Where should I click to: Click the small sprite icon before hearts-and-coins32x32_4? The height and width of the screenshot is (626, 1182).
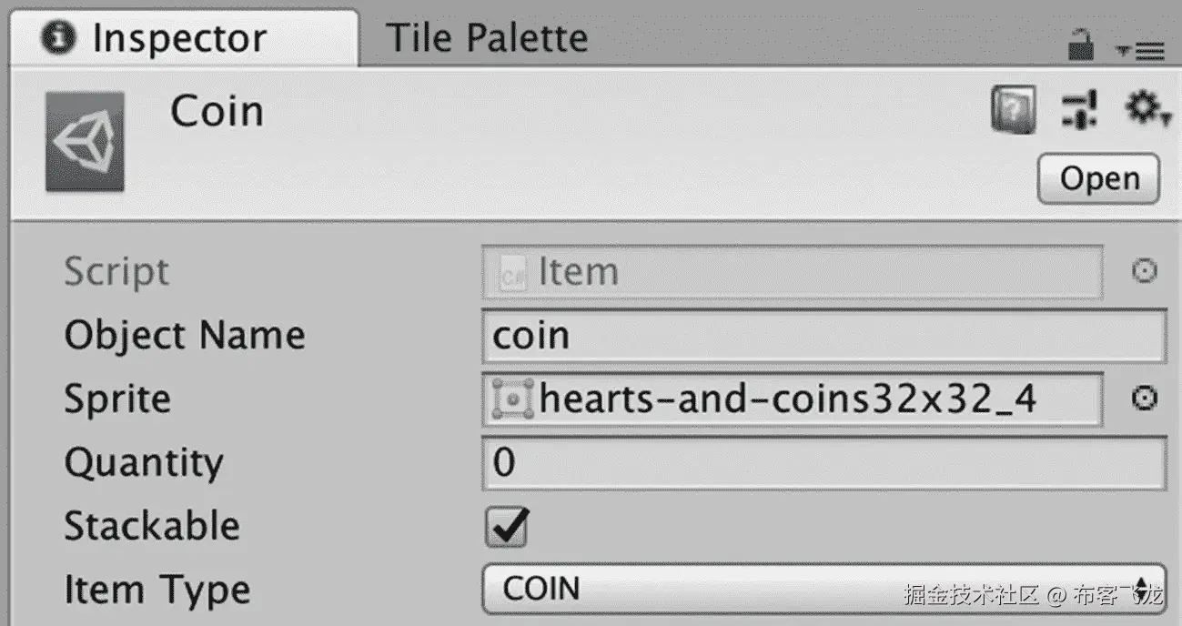[x=511, y=399]
